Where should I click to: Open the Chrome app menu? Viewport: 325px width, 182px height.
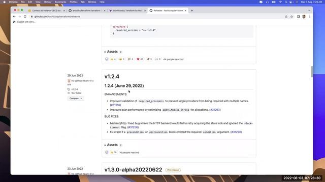click(x=13, y=2)
